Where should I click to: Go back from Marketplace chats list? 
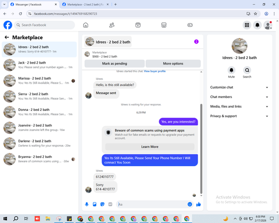(7, 37)
